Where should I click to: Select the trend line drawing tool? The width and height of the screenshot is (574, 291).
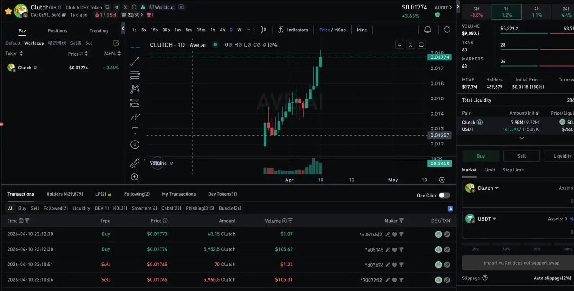click(x=135, y=61)
